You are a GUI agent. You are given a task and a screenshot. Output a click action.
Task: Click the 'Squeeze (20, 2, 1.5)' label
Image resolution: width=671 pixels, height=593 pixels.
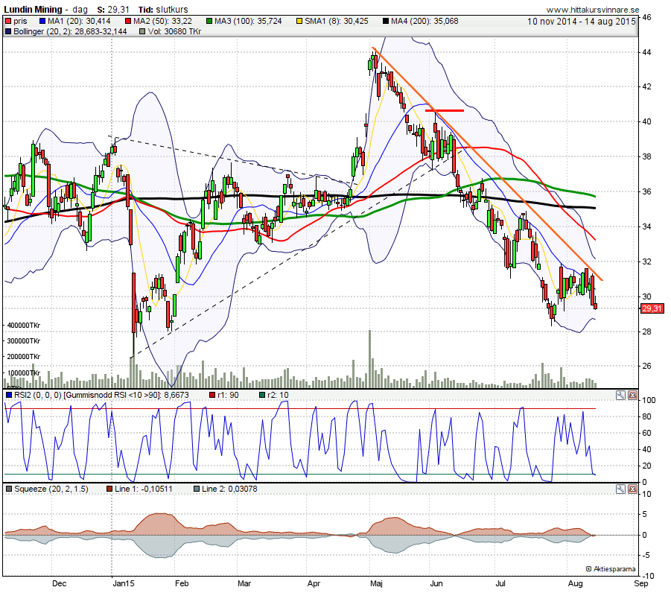pos(51,489)
